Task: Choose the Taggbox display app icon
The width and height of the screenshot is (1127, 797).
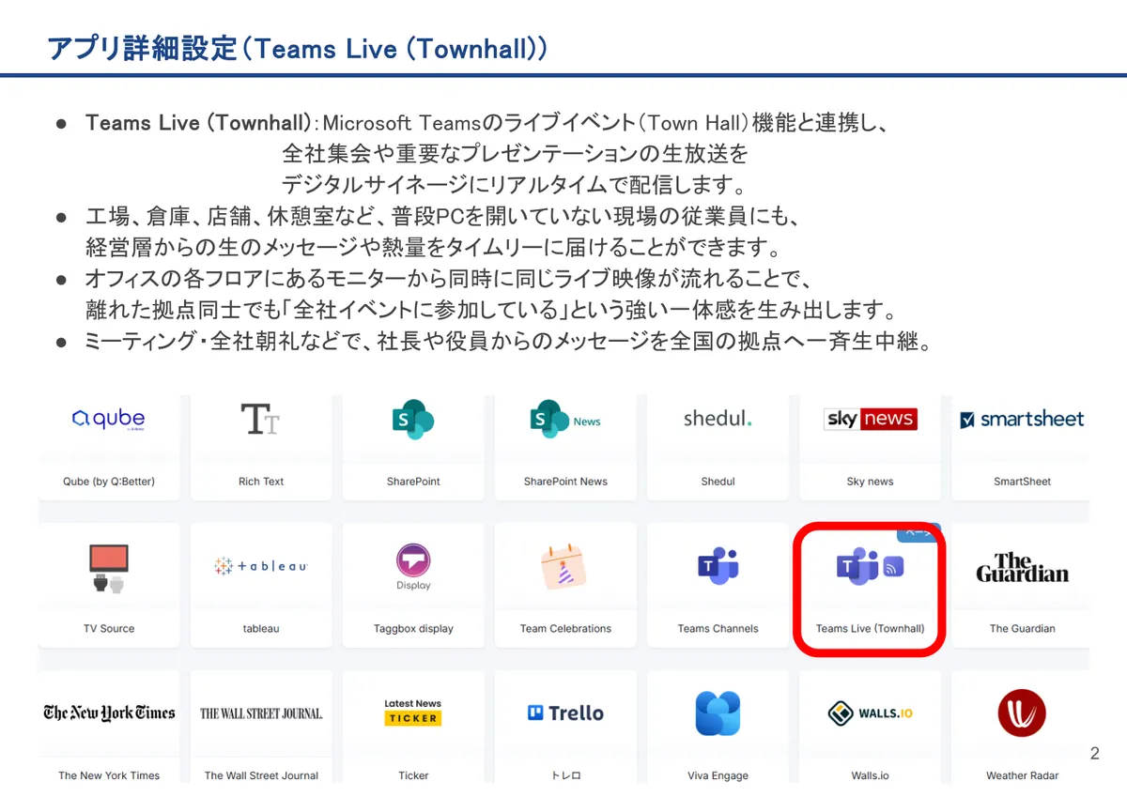Action: coord(413,567)
